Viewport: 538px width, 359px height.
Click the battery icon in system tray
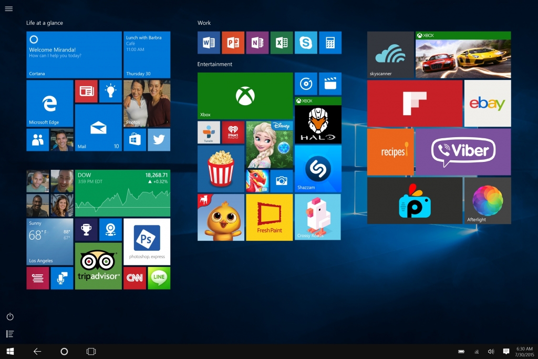tap(461, 352)
